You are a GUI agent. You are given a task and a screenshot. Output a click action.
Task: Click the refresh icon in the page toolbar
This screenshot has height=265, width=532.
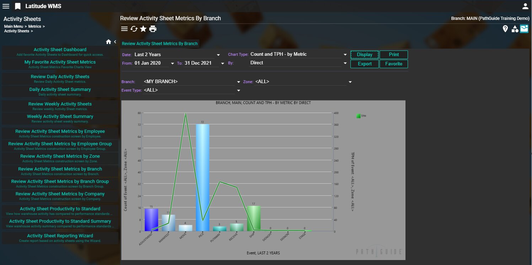point(134,29)
